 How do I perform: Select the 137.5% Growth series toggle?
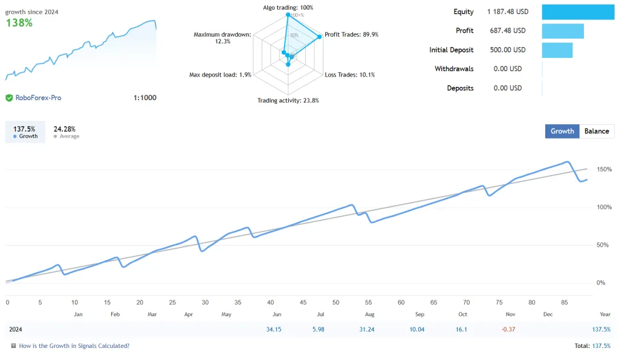point(25,132)
